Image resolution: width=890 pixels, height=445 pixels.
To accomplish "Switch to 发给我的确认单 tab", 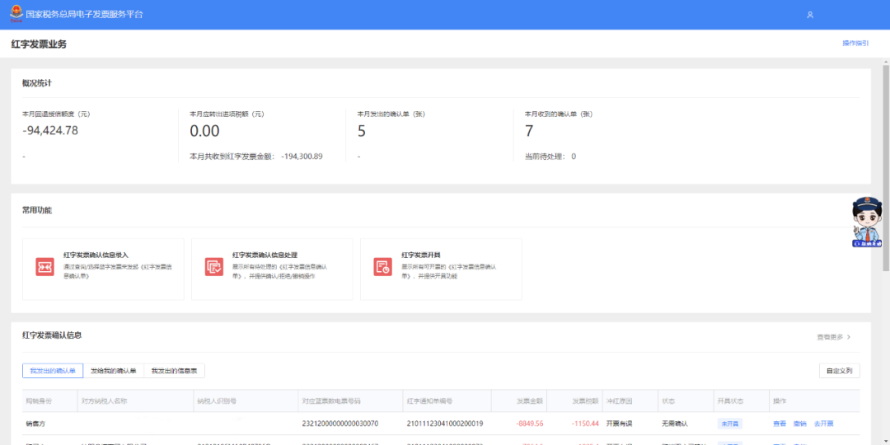I will 114,371.
